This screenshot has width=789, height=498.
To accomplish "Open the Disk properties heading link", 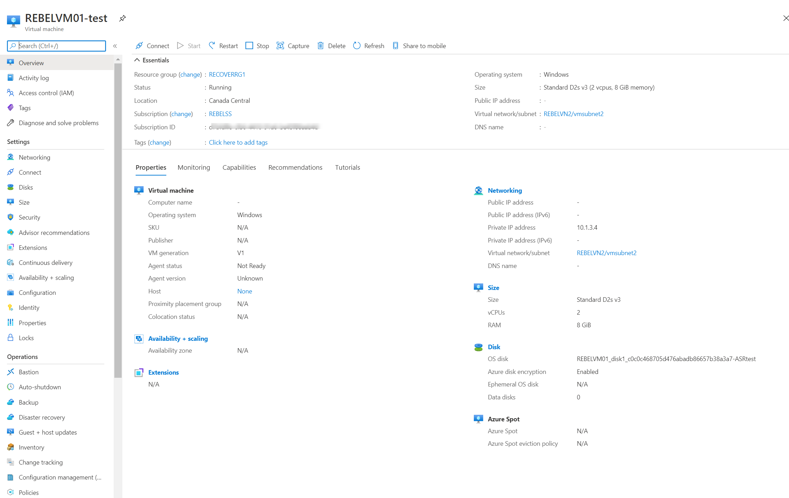I will tap(494, 347).
